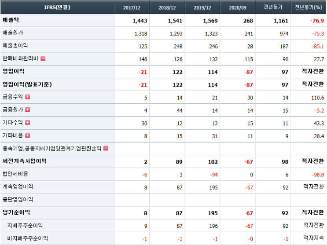The width and height of the screenshot is (327, 245).
Task: Click the 기타비용 percentage 28.4
Action: click(x=319, y=136)
